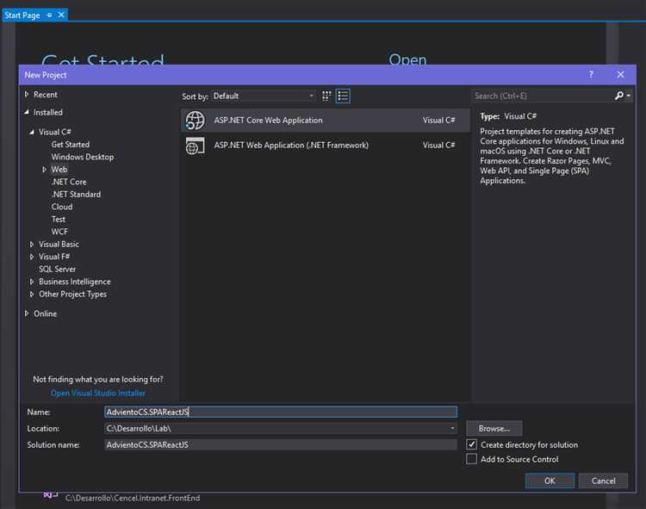This screenshot has width=646, height=509.
Task: Enable Add to Source Control checkbox
Action: 471,459
